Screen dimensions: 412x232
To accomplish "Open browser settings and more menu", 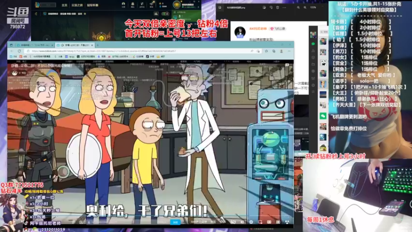I will point(289,51).
